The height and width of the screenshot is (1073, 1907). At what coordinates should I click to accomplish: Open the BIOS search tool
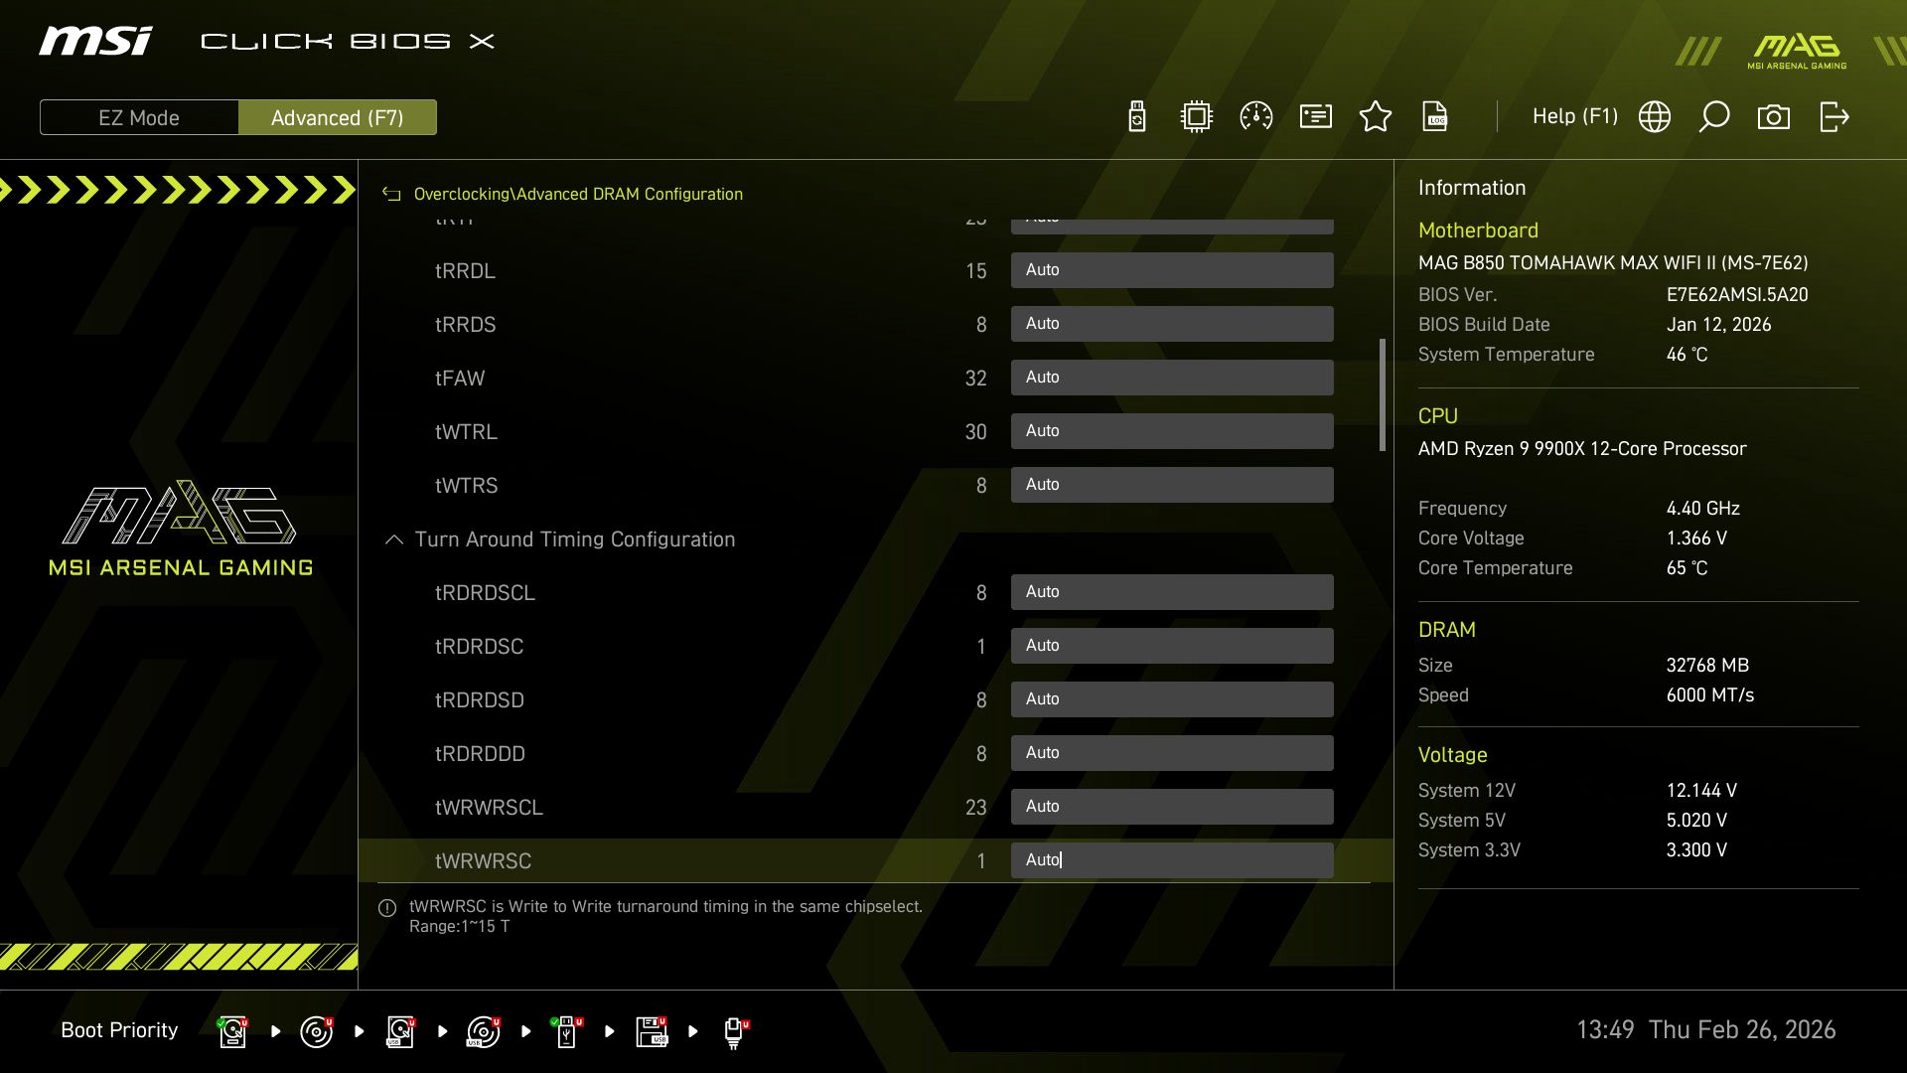point(1713,116)
